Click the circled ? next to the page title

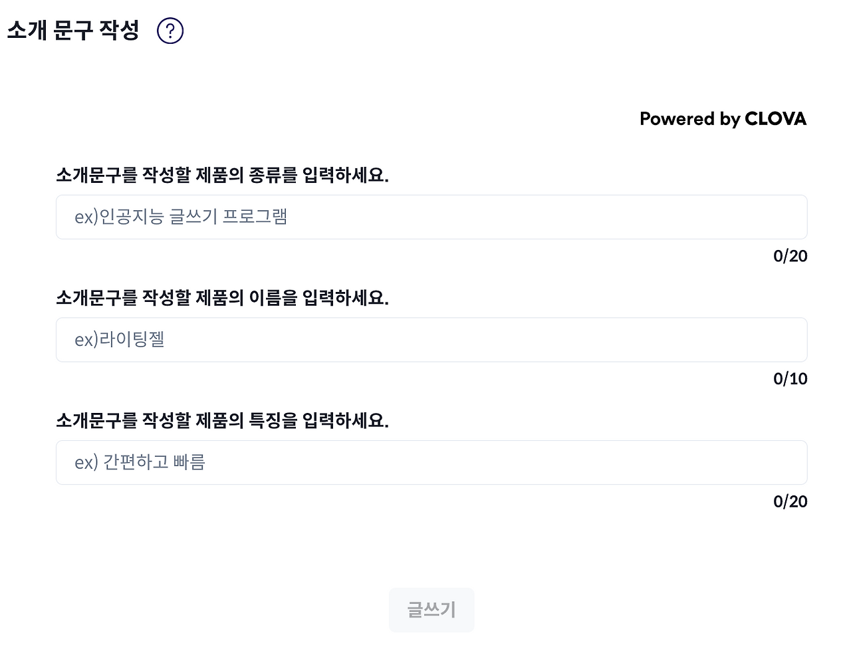click(170, 31)
